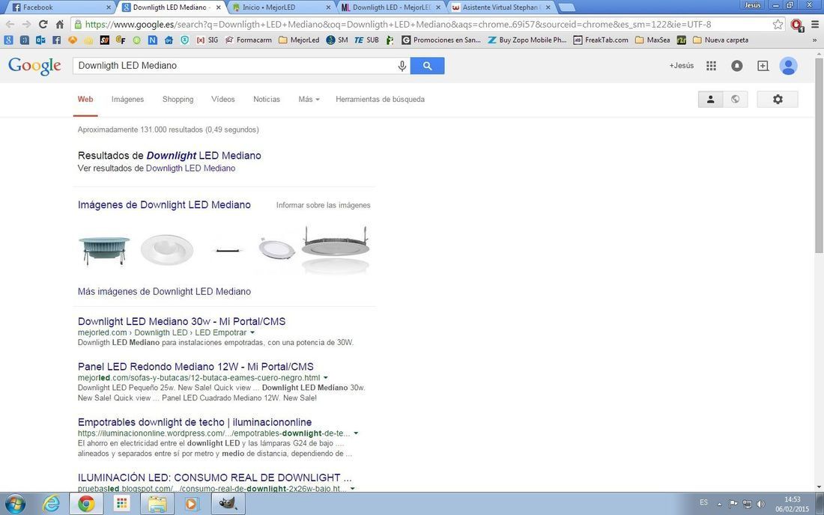
Task: Click the browser back arrow
Action: (10, 24)
